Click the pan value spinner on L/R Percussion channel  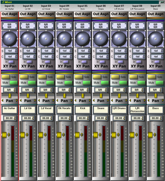137,90
